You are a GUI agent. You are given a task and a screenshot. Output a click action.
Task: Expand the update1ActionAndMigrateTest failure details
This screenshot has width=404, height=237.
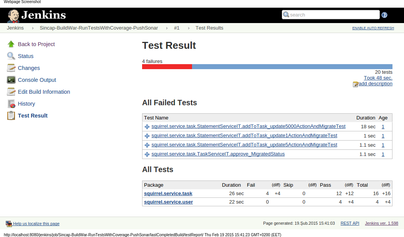pos(147,136)
